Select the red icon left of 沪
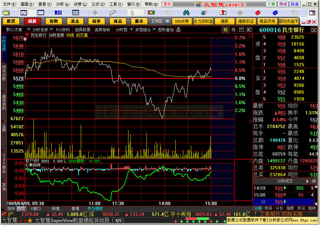The height and width of the screenshot is (226, 321). pos(4,215)
